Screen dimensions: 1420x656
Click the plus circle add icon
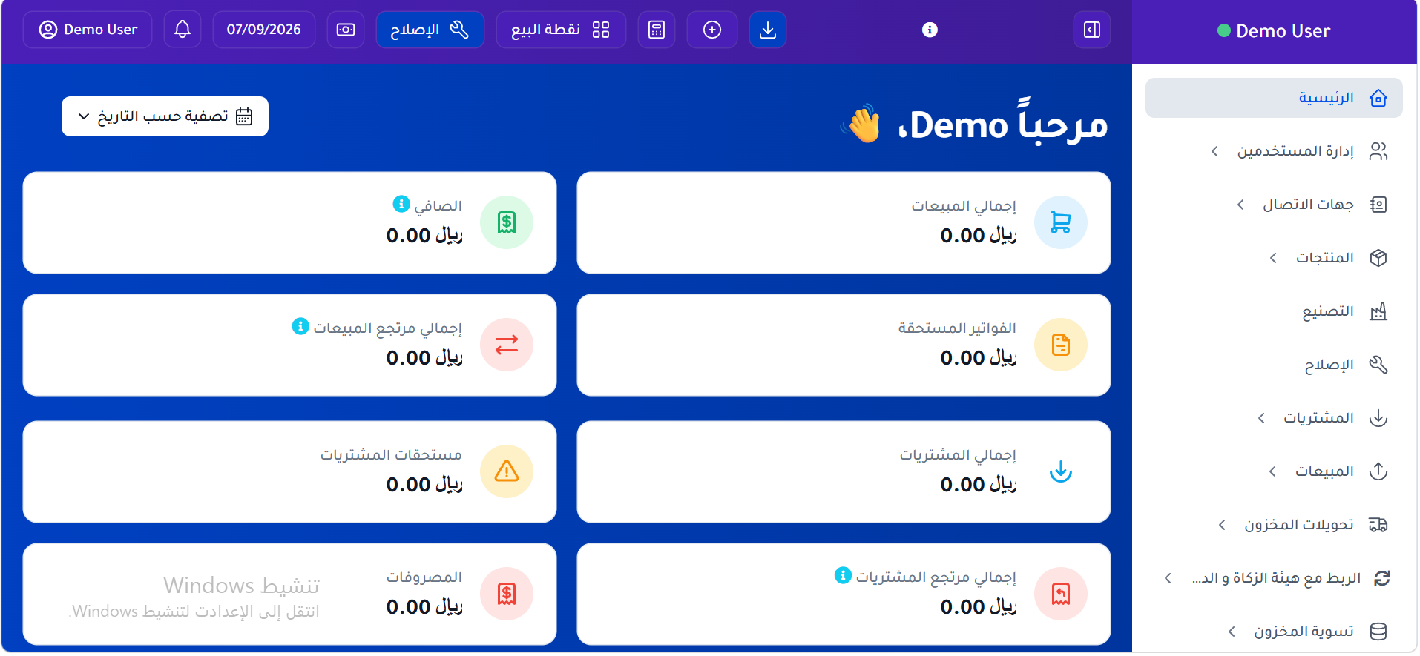712,30
